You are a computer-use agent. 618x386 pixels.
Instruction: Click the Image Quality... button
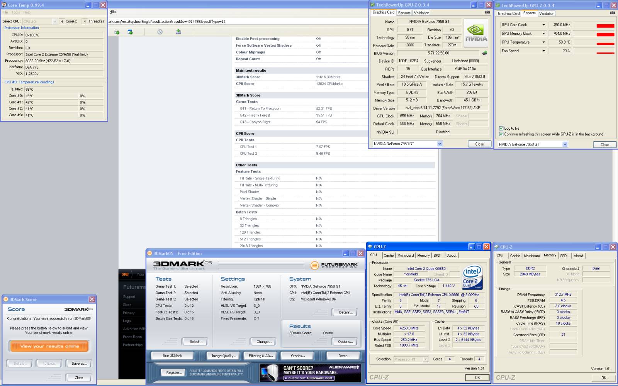click(x=223, y=356)
